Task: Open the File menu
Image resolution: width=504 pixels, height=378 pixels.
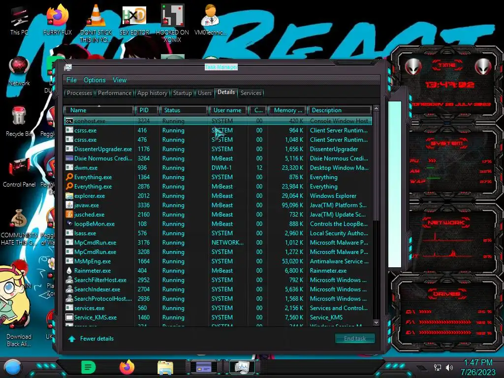Action: (x=71, y=80)
